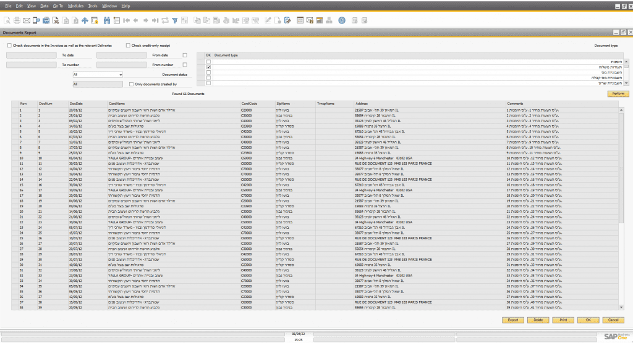Screen dimensions: 633x343
Task: Open the Document status dropdown
Action: tap(98, 75)
